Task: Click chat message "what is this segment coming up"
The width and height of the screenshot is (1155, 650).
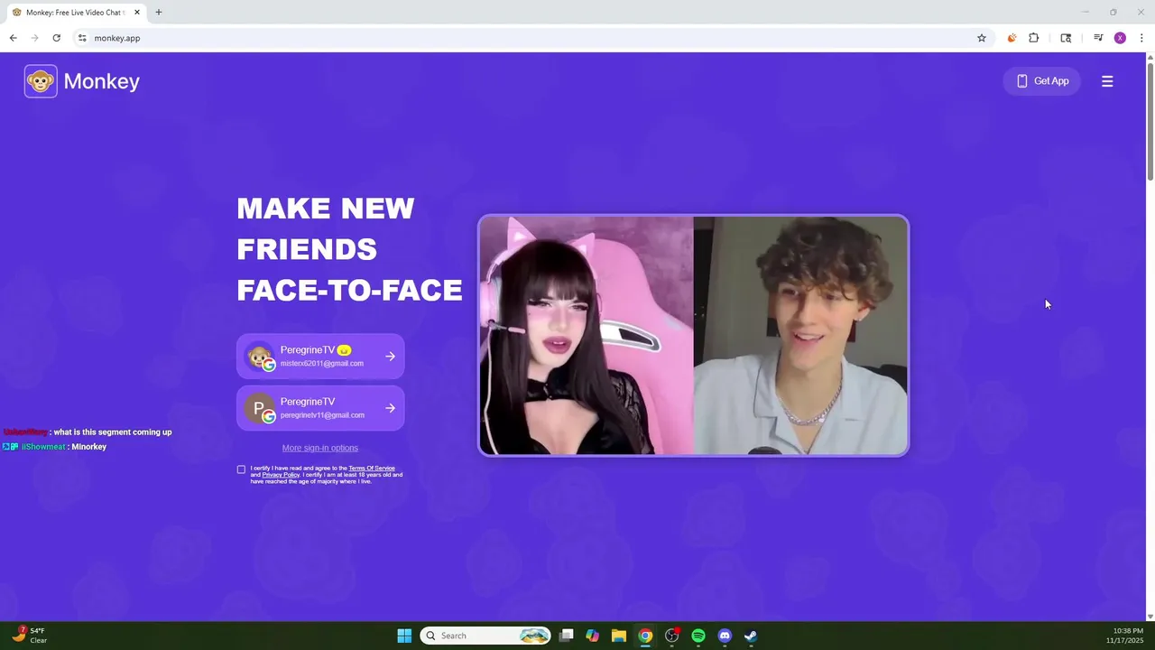Action: [x=113, y=432]
